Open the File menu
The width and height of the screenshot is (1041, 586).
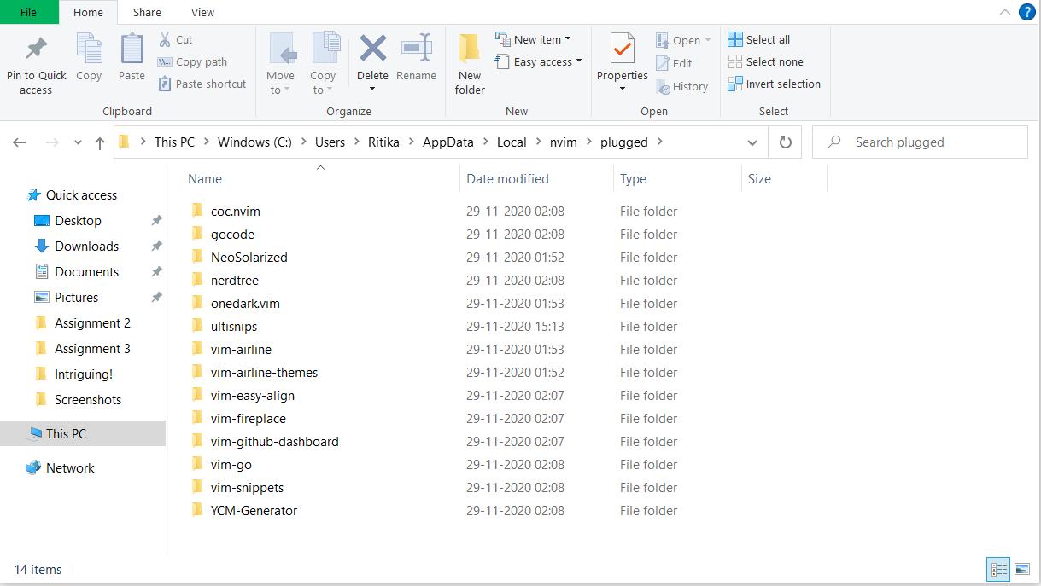(29, 12)
